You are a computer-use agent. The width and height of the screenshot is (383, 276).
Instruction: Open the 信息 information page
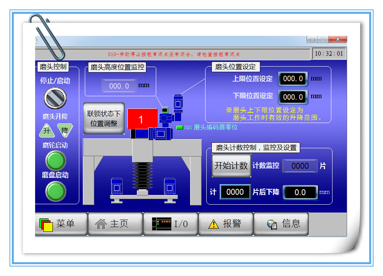280,224
